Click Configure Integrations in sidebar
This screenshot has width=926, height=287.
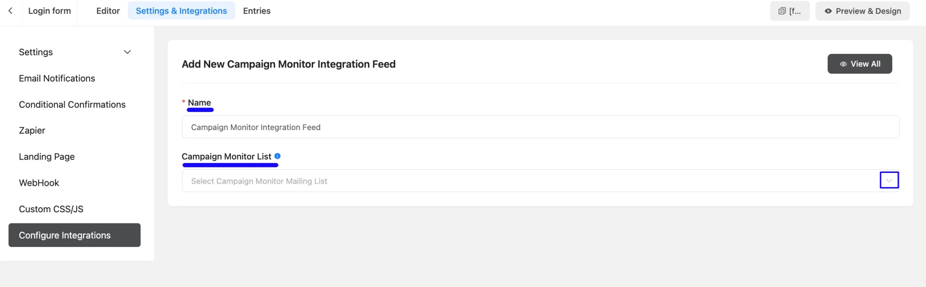[x=75, y=235]
